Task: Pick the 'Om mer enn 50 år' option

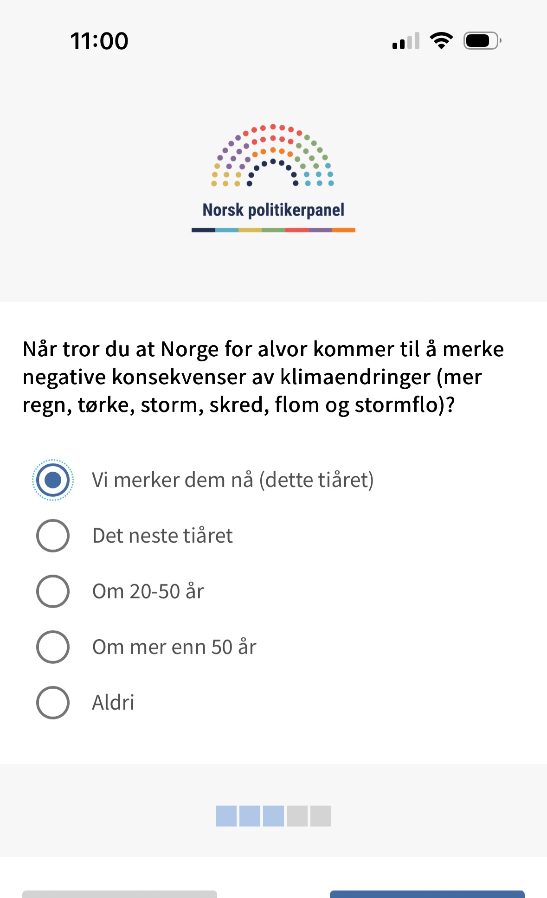Action: point(53,647)
